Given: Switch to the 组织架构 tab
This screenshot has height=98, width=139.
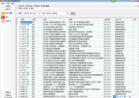Looking at the screenshot, I should [x=29, y=6].
